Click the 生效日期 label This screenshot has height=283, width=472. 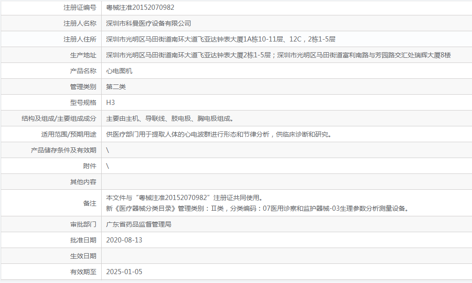coord(83,256)
